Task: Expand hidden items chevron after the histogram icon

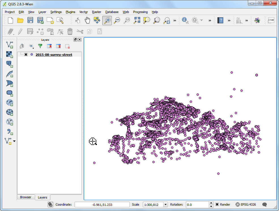Action: point(247,20)
